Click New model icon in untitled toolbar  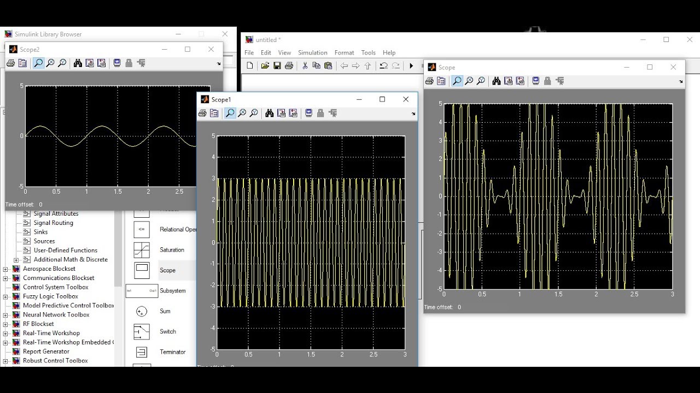250,65
